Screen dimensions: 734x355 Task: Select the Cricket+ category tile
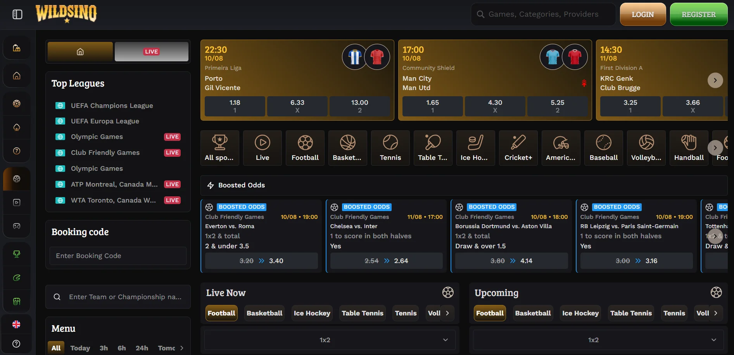coord(518,148)
